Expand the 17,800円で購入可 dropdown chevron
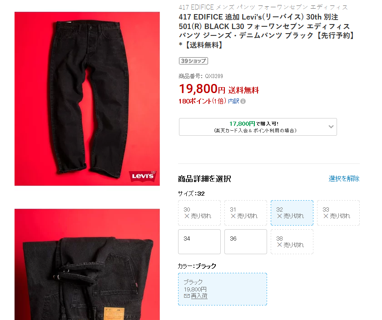This screenshot has height=320, width=382. tap(331, 127)
